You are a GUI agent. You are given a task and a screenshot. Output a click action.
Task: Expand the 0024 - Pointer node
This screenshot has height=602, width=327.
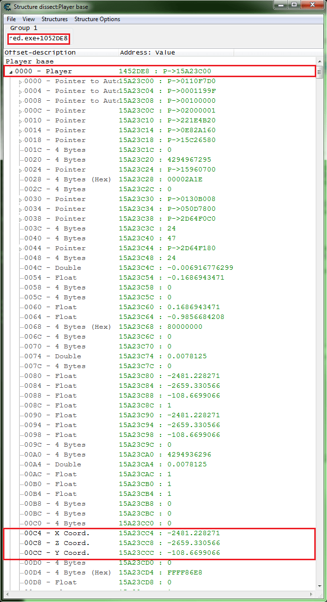(x=21, y=170)
